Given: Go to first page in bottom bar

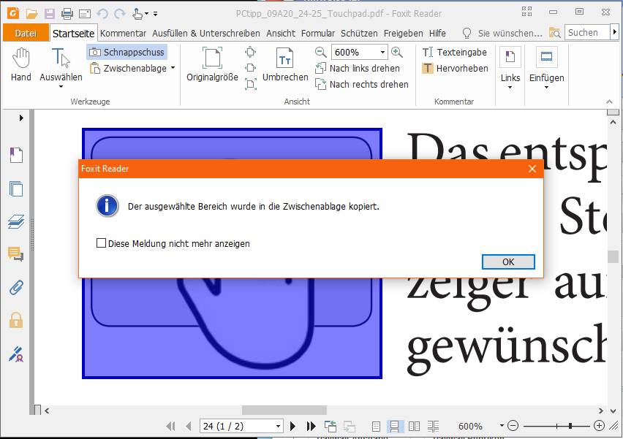Looking at the screenshot, I should coord(171,427).
